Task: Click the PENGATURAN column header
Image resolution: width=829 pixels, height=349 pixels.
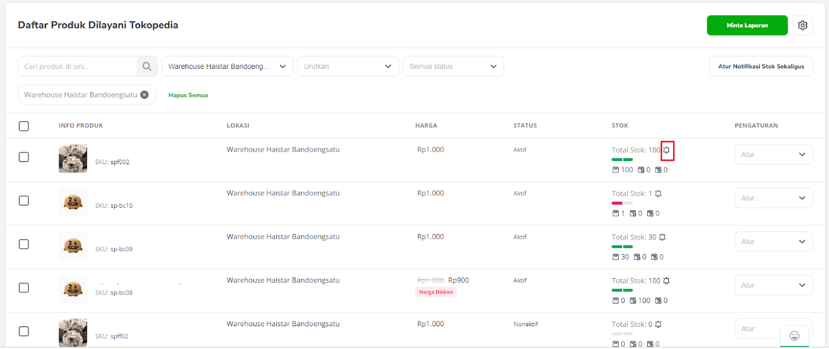Action: pos(756,126)
